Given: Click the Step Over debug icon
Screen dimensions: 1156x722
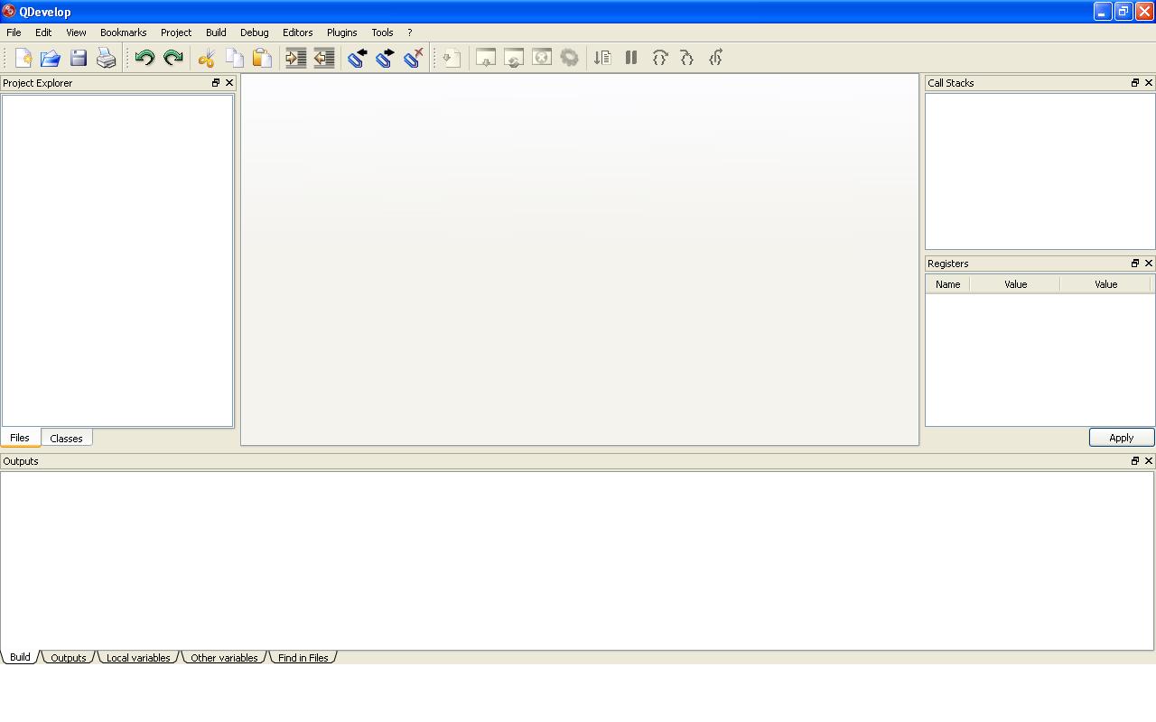Looking at the screenshot, I should pos(660,58).
